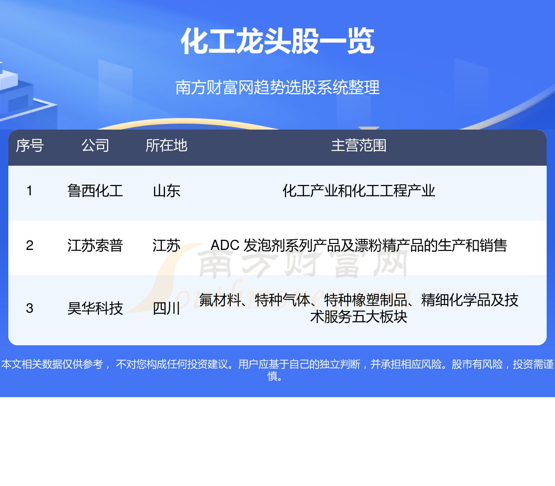Select text 化工产业和化工工程产业
Image resolution: width=555 pixels, height=486 pixels.
pyautogui.click(x=359, y=191)
